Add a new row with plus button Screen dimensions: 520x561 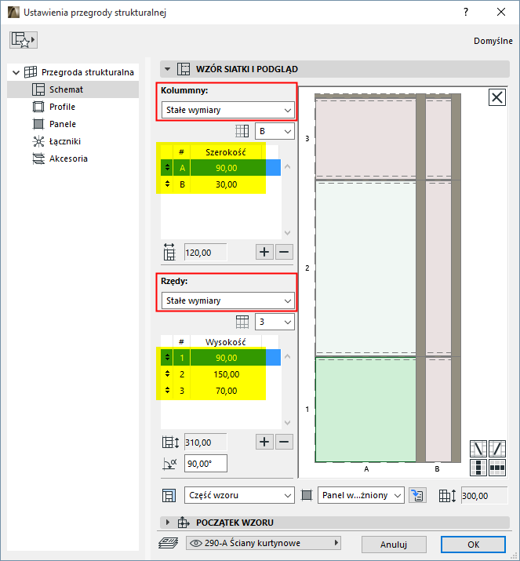pos(264,442)
